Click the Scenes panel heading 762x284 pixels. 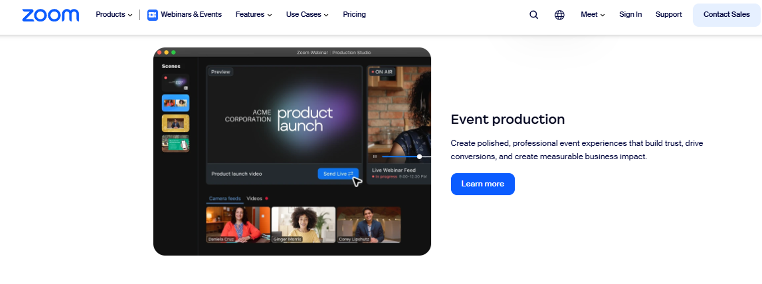[x=171, y=66]
